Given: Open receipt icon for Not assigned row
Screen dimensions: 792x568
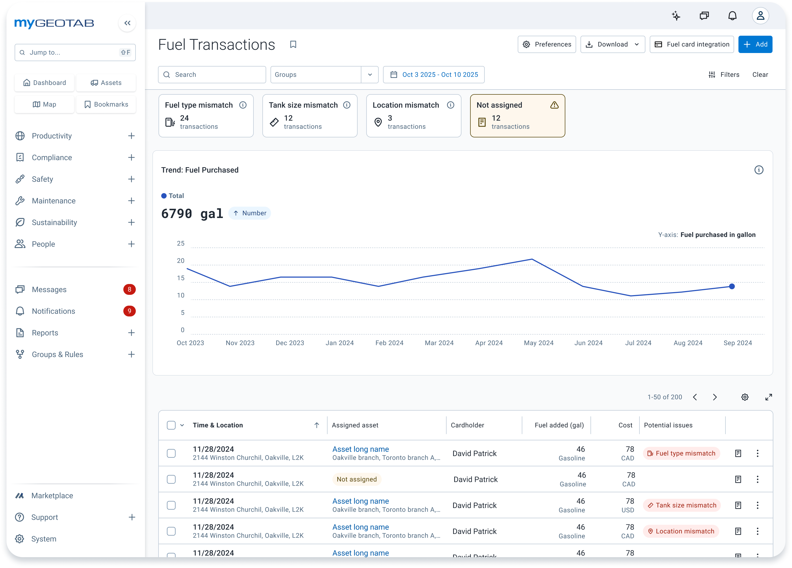Looking at the screenshot, I should [x=738, y=479].
